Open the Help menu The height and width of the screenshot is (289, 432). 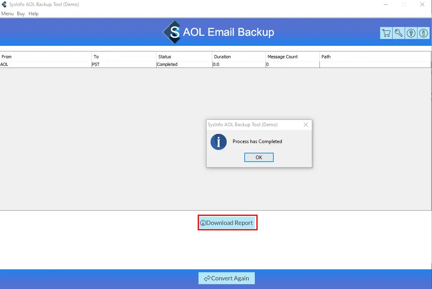point(33,14)
